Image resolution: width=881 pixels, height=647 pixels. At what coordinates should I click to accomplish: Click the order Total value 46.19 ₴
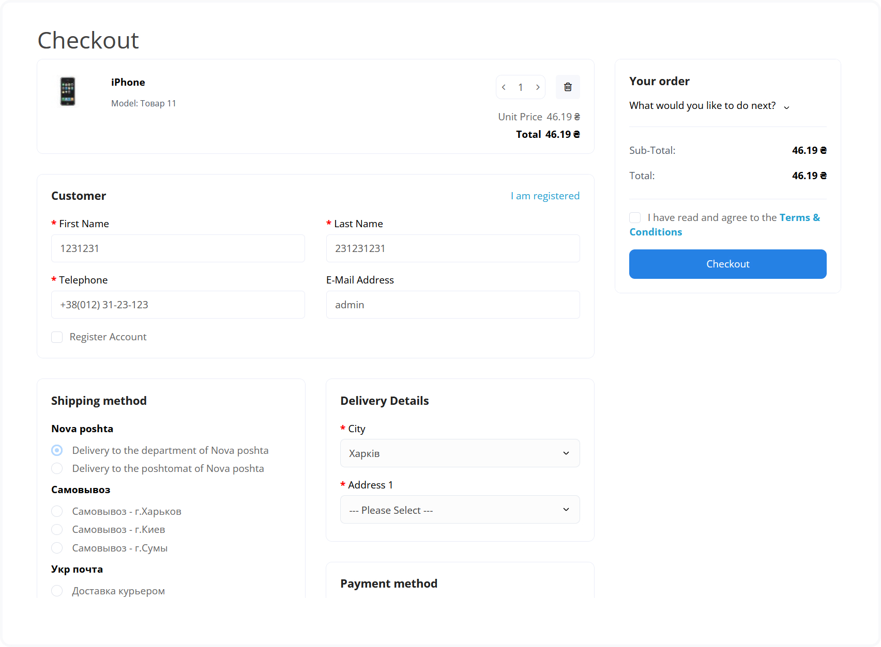809,176
